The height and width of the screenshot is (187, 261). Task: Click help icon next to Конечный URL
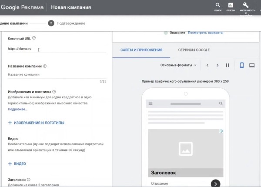click(34, 38)
